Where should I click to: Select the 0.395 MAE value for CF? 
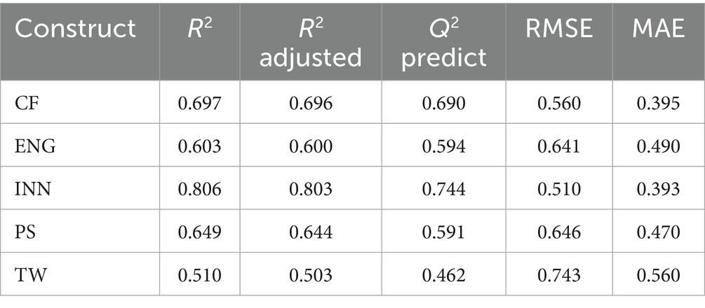click(659, 104)
